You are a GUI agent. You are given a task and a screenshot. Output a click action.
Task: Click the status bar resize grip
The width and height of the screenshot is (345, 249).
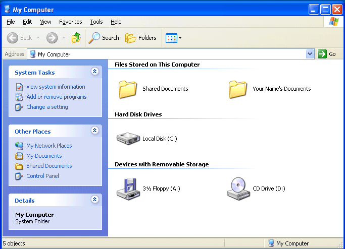(x=340, y=245)
